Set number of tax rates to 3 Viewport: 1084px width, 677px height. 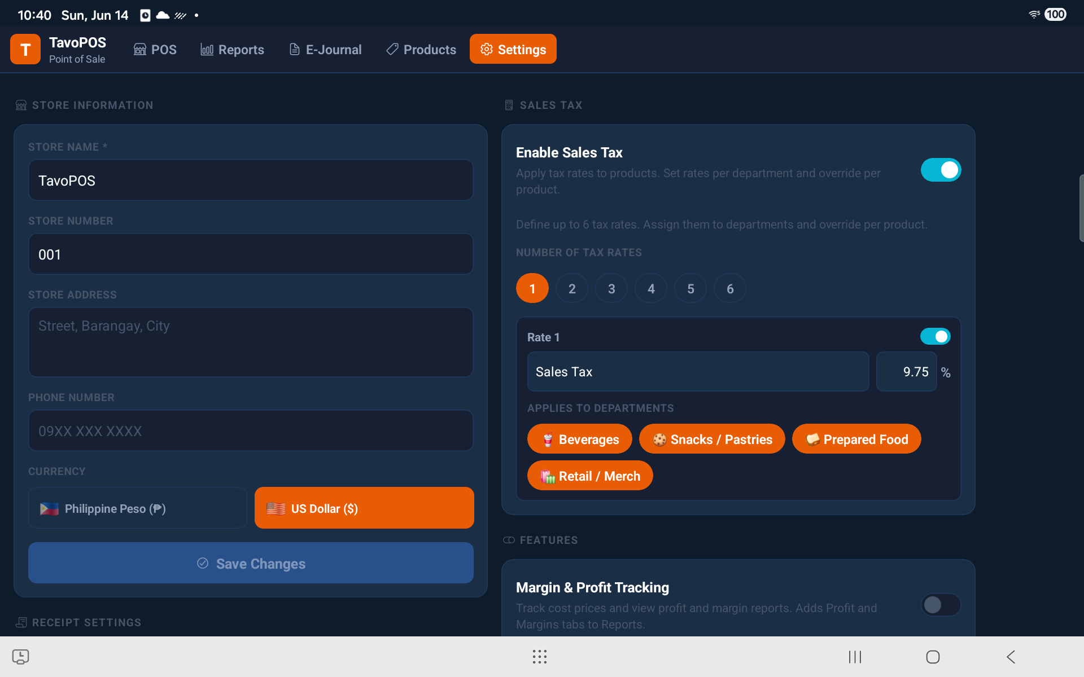[x=611, y=288]
